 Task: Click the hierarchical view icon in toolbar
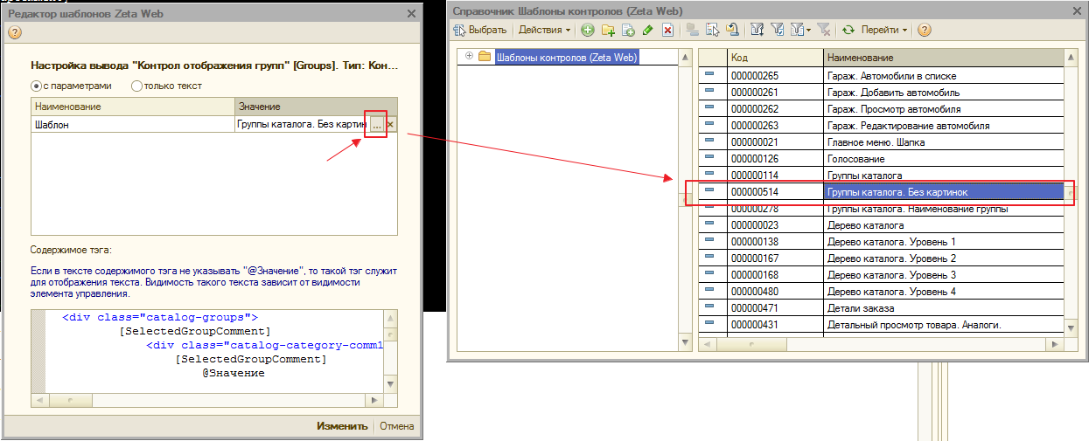tap(693, 30)
